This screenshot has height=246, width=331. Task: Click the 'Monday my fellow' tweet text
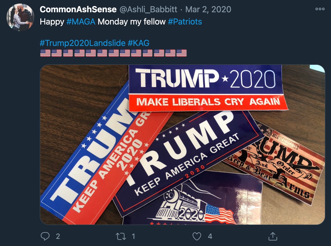point(132,22)
